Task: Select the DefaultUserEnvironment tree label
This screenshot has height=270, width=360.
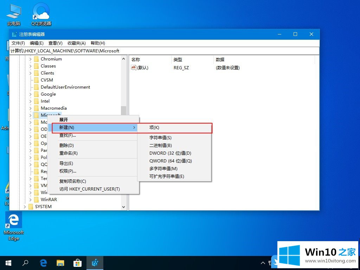Action: [65, 87]
